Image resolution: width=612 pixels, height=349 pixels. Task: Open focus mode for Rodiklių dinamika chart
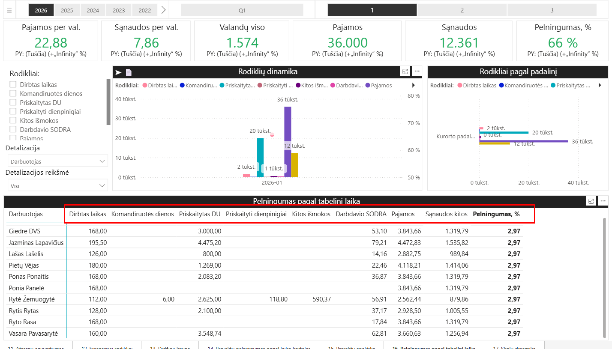pyautogui.click(x=405, y=72)
